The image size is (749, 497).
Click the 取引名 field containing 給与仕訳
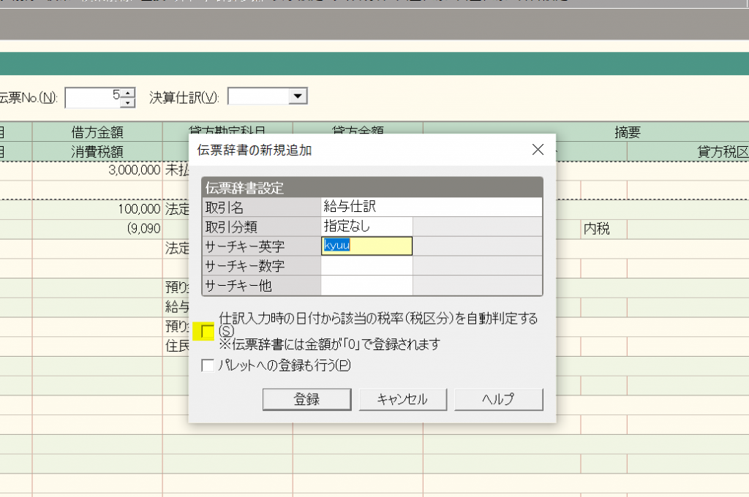pyautogui.click(x=432, y=208)
